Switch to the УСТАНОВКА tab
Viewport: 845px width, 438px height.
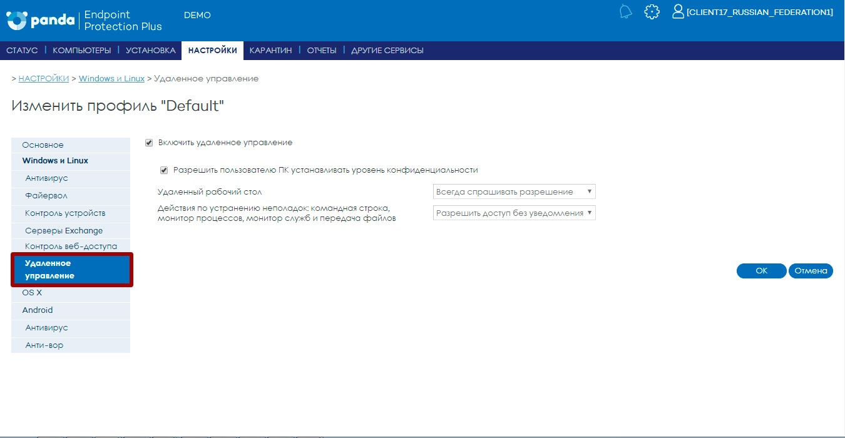coord(150,51)
